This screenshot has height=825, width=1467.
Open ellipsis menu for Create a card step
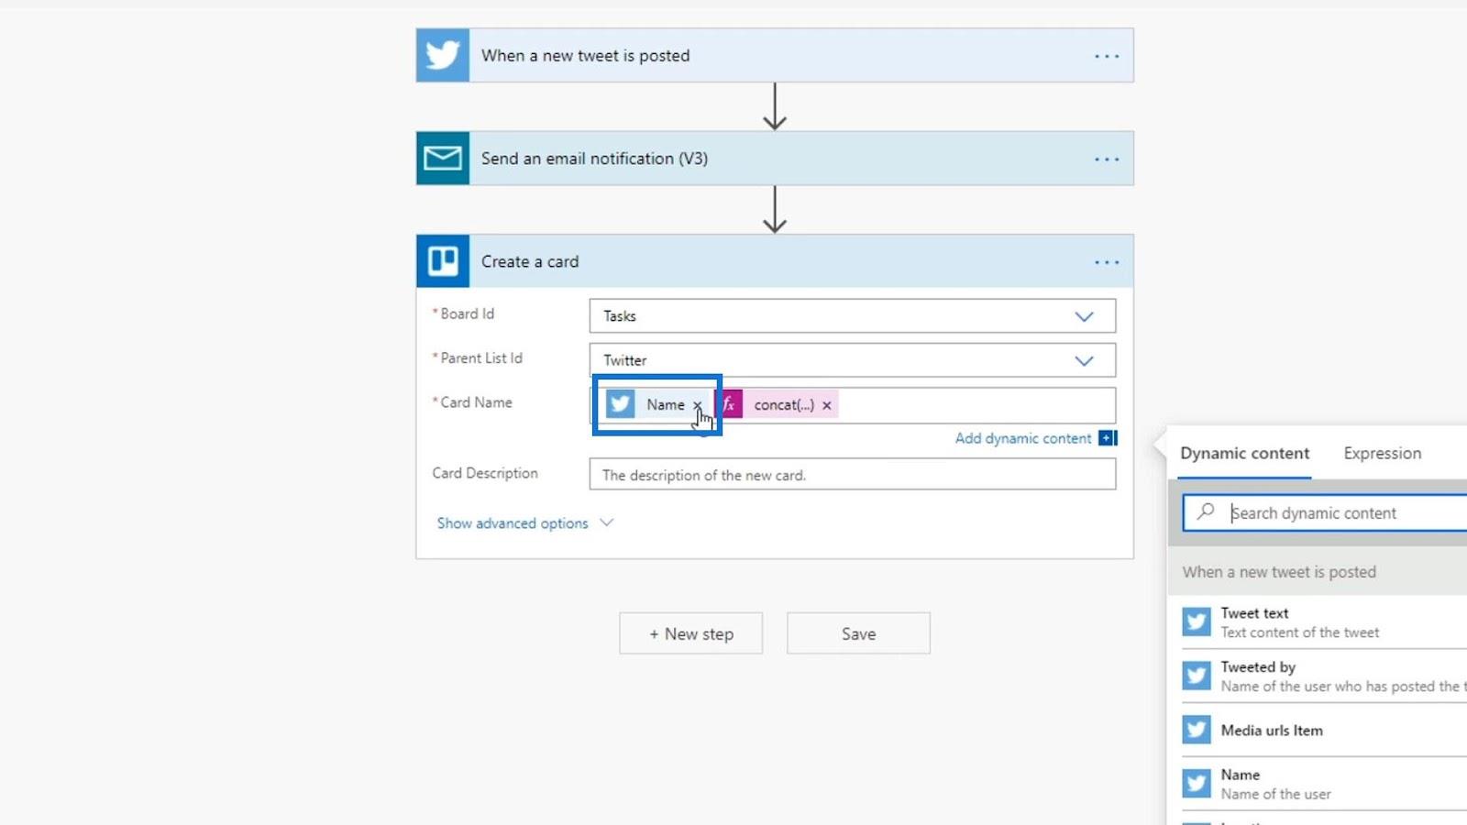tap(1107, 262)
